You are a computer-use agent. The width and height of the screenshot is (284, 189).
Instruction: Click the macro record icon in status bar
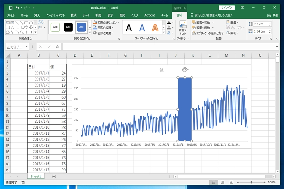coord(23,182)
